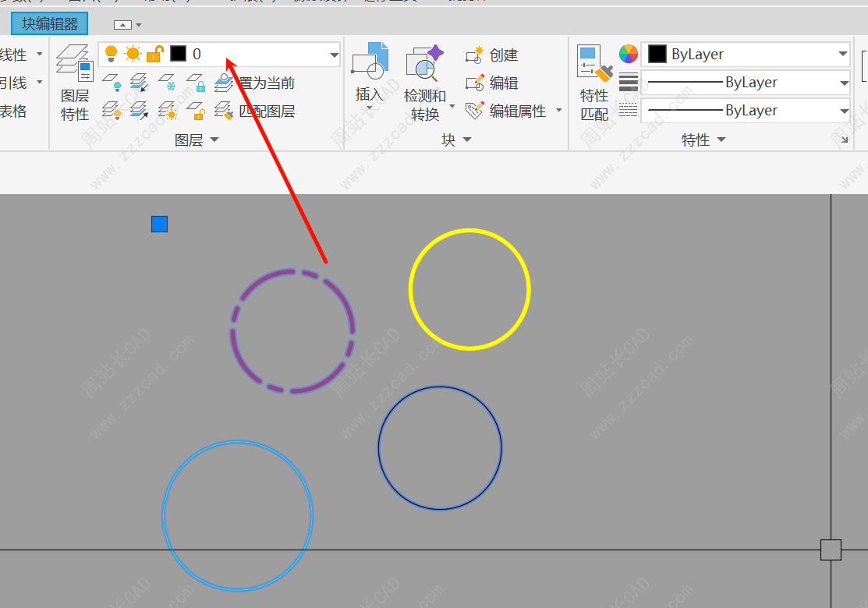The image size is (868, 608).
Task: Toggle layer 0 padlock lock icon
Action: coord(155,54)
